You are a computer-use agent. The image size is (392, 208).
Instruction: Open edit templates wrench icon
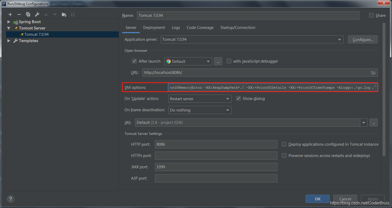coord(37,14)
